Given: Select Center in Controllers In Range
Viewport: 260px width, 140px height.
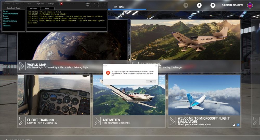Looking at the screenshot, I should point(5,11).
